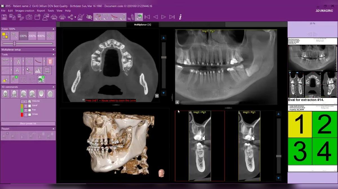Select the straight line tool
This screenshot has width=338, height=189.
click(x=5, y=70)
